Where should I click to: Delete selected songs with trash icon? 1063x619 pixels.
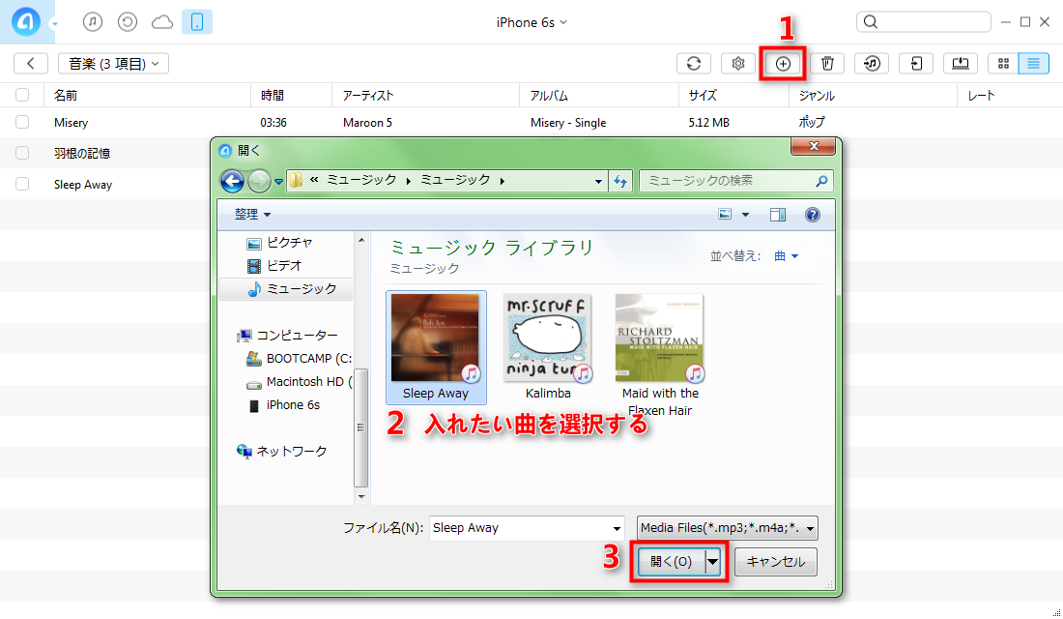point(827,63)
